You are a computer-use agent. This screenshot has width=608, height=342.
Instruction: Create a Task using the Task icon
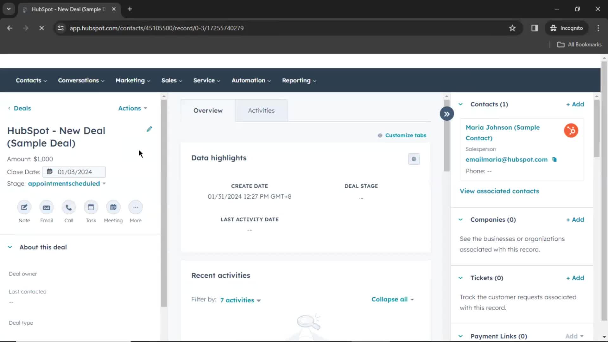[91, 207]
